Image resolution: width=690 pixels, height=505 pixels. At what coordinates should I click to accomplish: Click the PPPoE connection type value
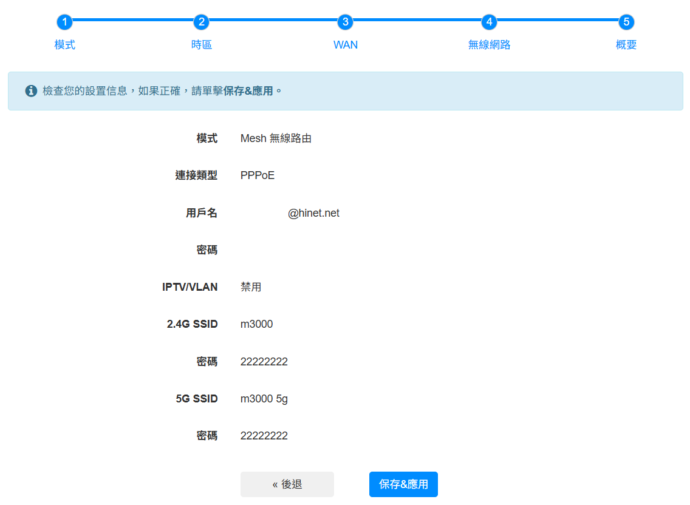point(257,175)
